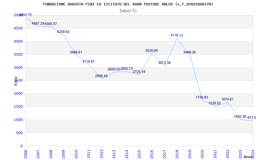Click x-axis year 2013
Screen dimensions: 256x160
point(114,154)
